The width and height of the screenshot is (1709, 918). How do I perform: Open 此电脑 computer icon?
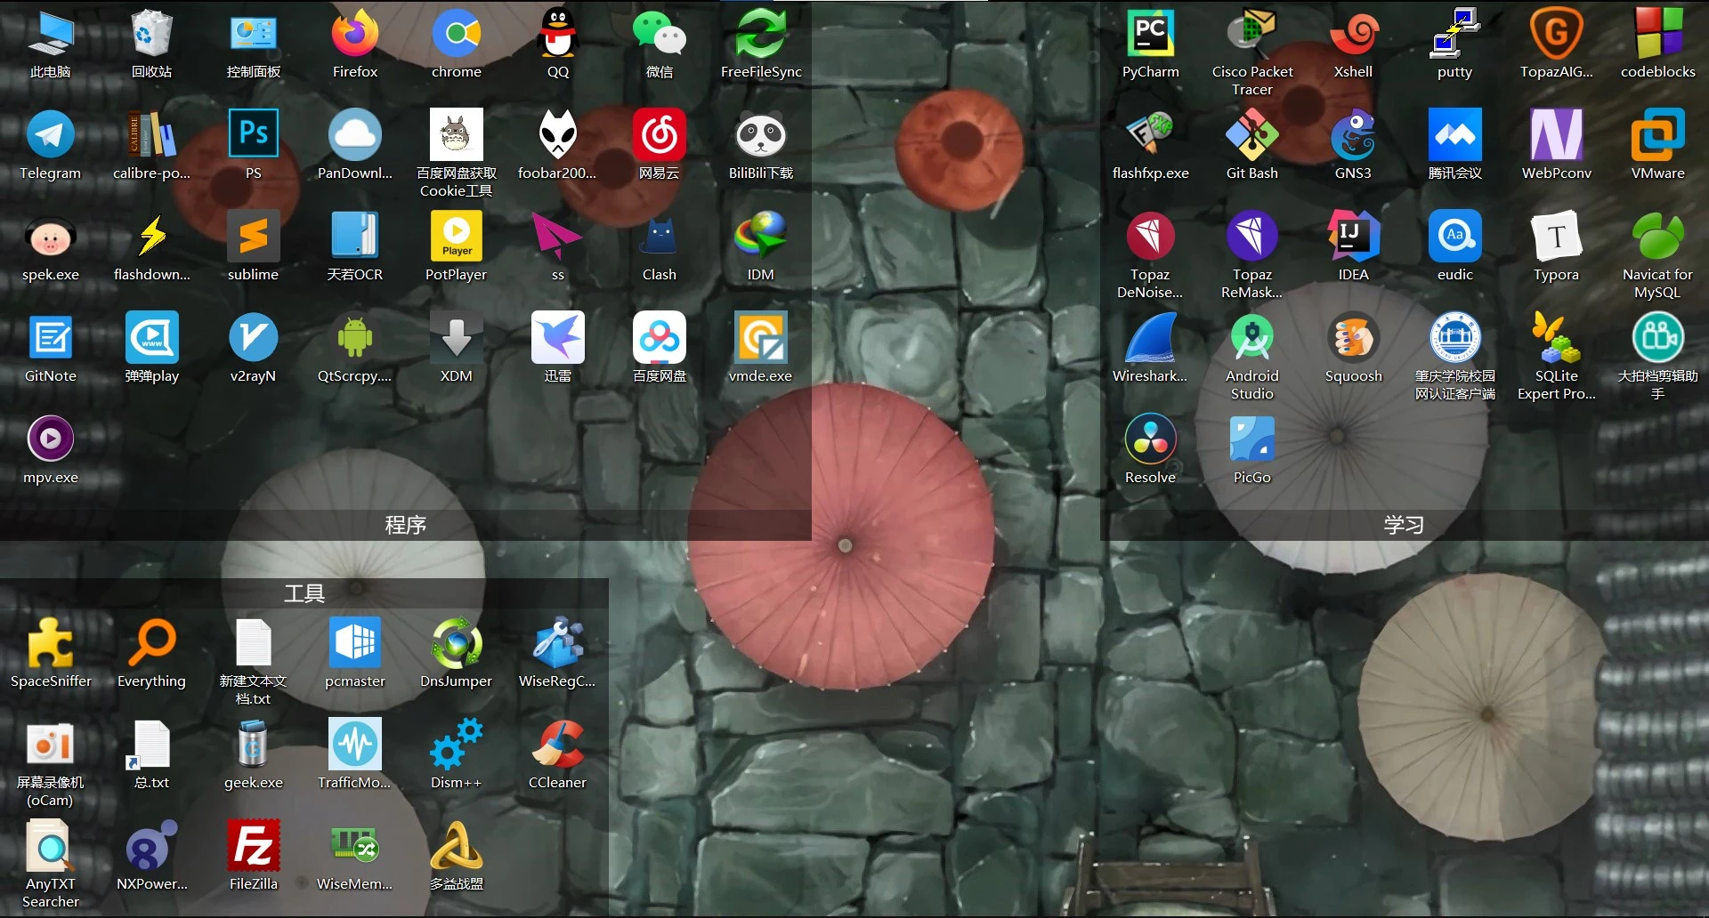51,34
